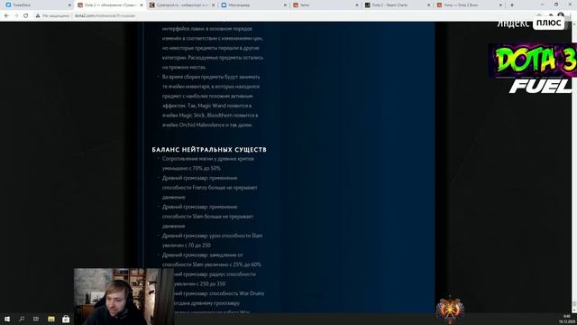Open a new browser tab

[x=512, y=5]
